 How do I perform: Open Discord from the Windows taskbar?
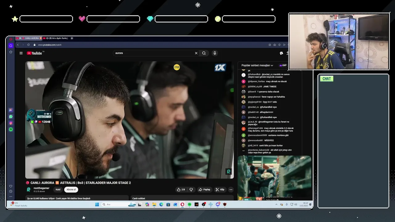218,204
